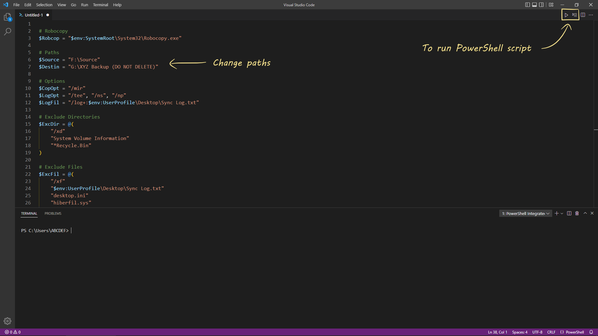Click into the terminal prompt line
This screenshot has width=598, height=336.
pyautogui.click(x=46, y=231)
